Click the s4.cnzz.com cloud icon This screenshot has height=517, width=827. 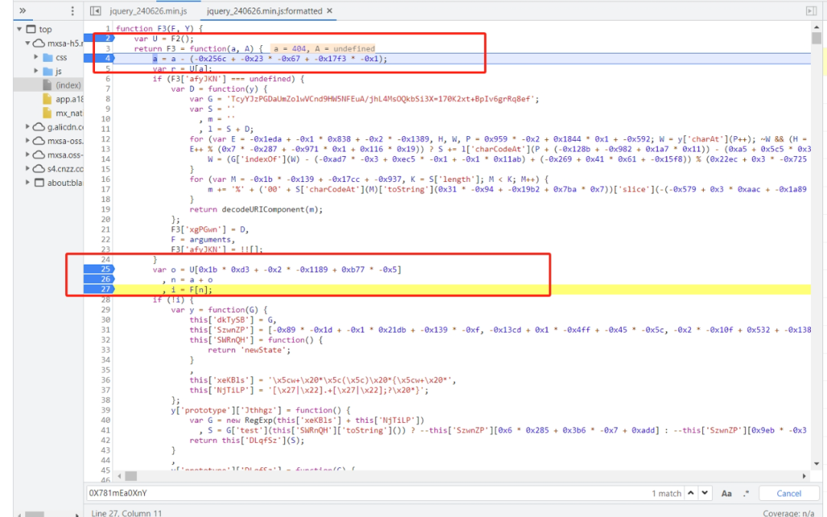tap(39, 169)
